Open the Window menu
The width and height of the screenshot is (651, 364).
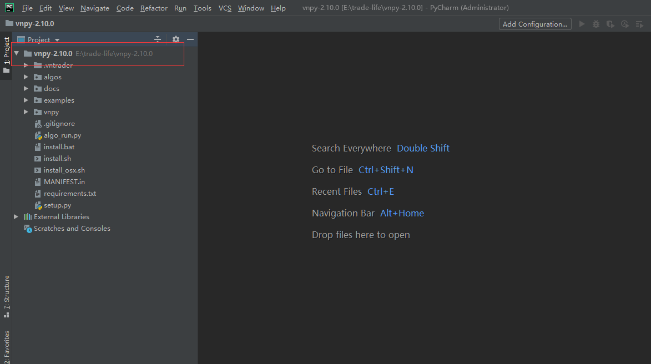(251, 8)
